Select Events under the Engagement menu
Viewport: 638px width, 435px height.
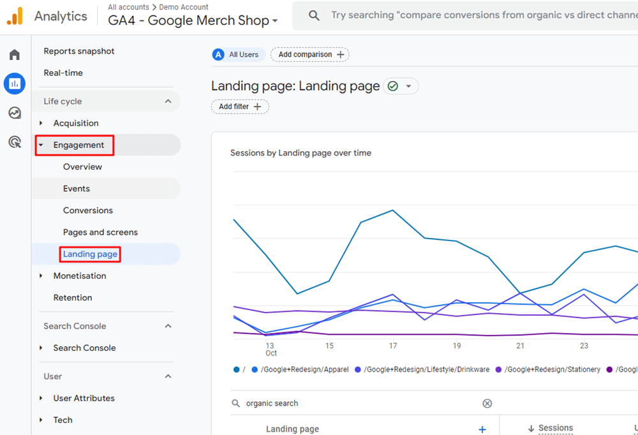coord(77,188)
